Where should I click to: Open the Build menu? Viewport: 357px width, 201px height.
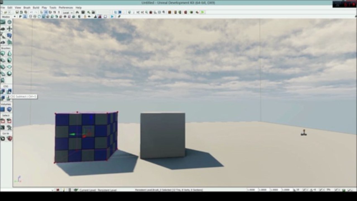click(x=36, y=8)
